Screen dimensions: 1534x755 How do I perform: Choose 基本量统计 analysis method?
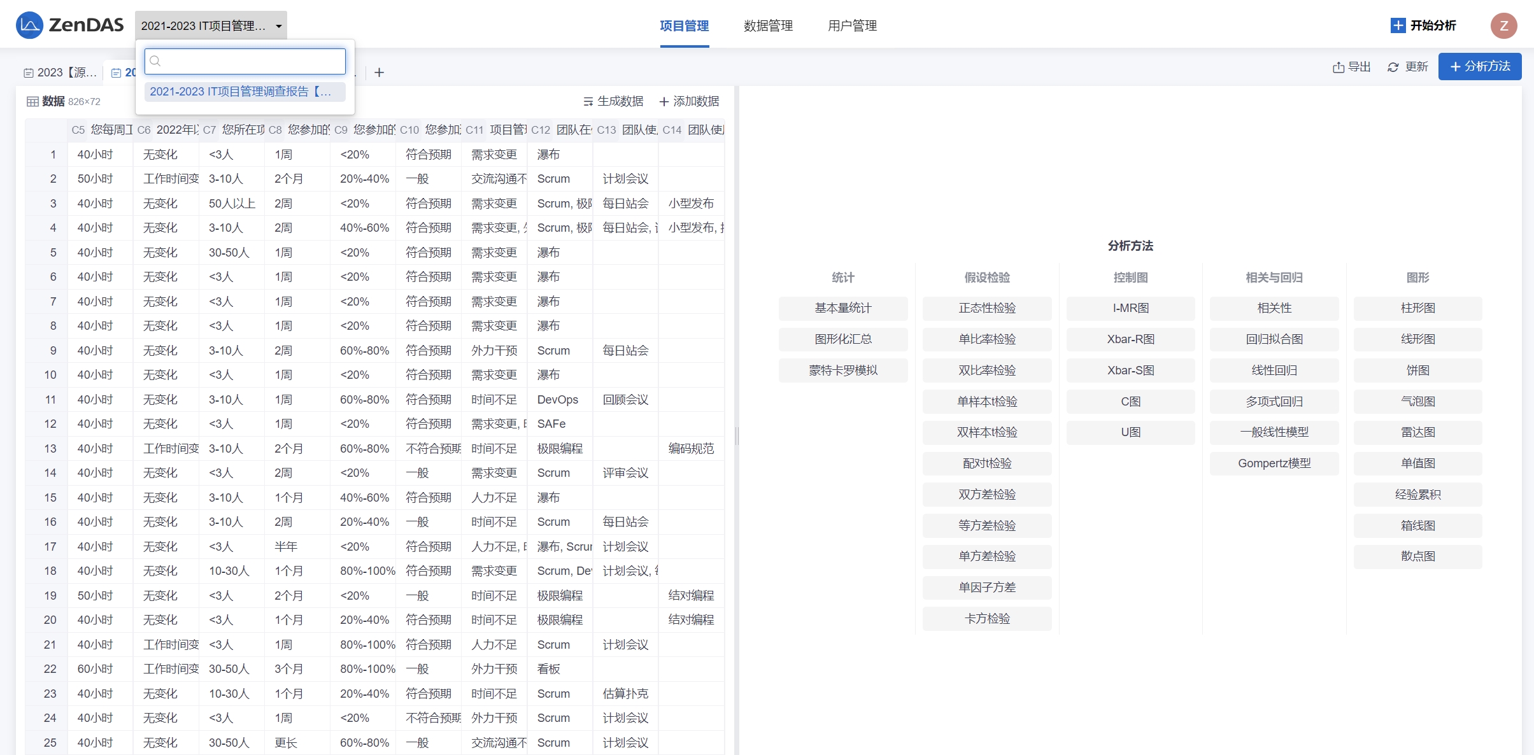pyautogui.click(x=842, y=308)
